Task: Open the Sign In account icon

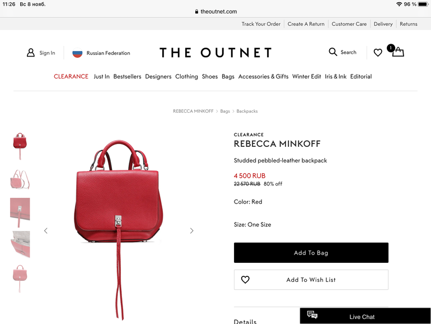Action: (31, 53)
